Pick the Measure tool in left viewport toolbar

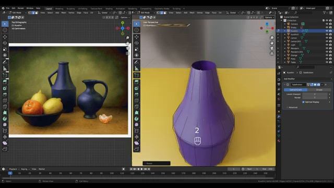(5, 68)
